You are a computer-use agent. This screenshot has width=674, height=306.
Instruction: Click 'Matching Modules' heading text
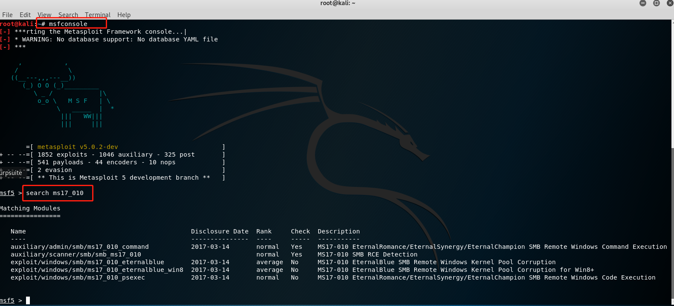30,208
